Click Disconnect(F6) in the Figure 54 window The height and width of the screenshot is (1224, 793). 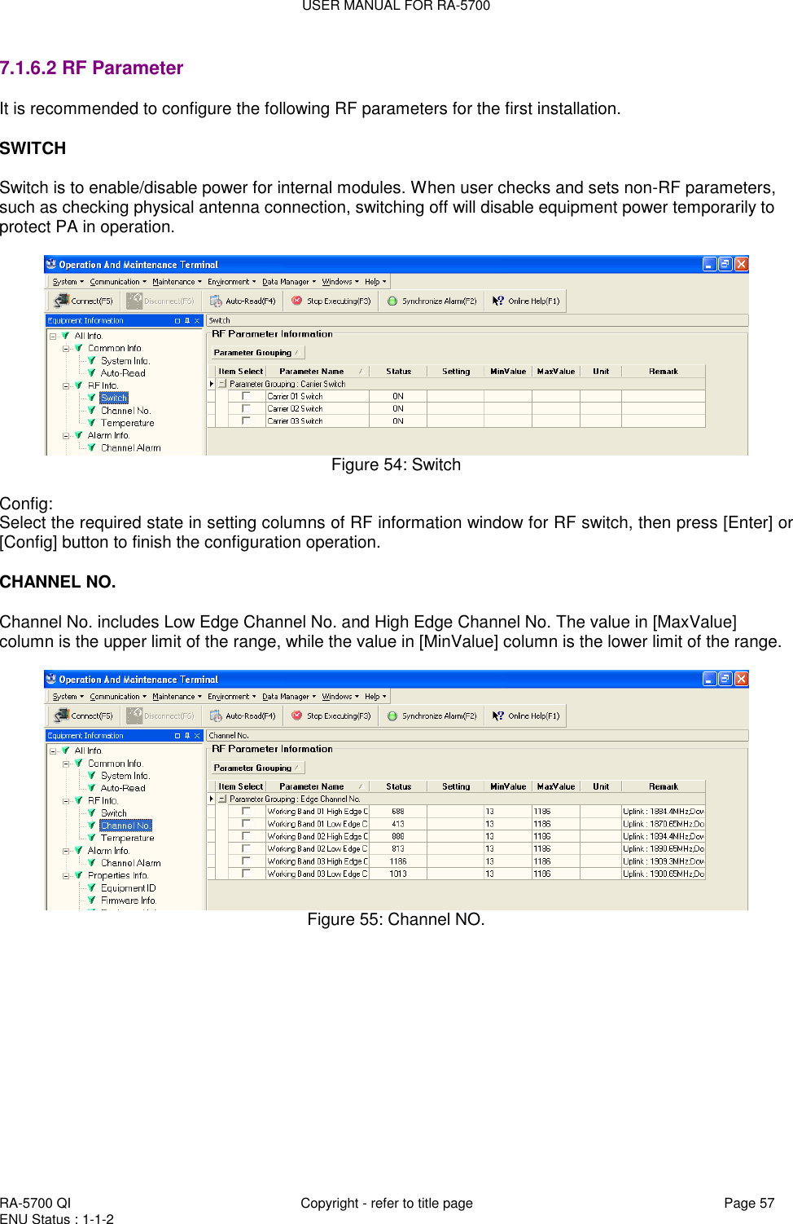click(160, 301)
